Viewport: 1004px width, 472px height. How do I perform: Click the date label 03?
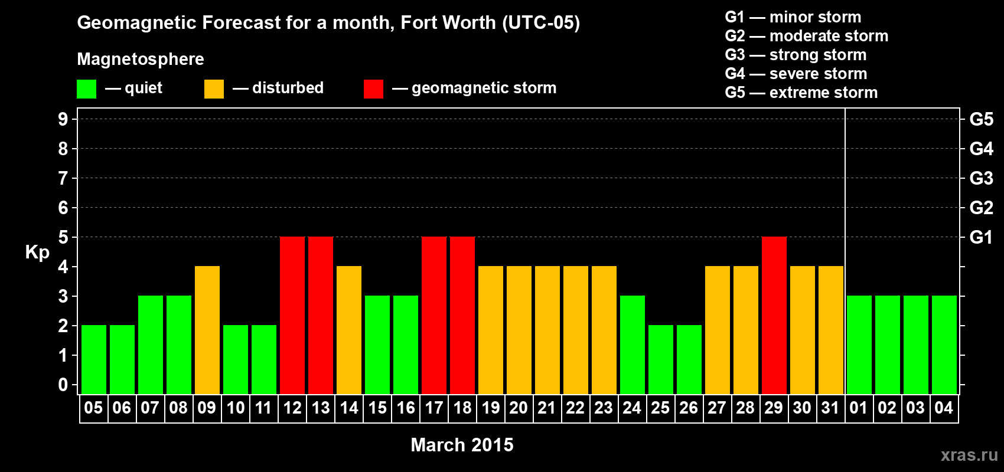tap(915, 408)
